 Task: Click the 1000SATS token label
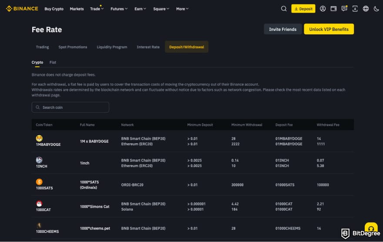(44, 188)
